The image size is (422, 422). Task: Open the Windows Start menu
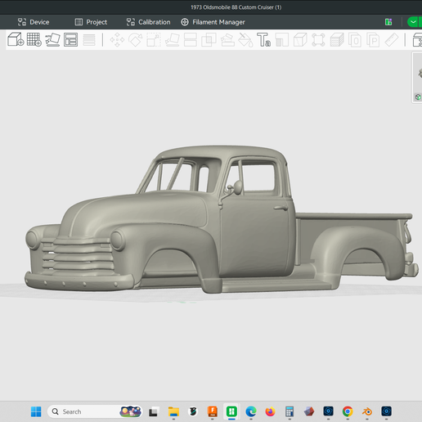(36, 411)
